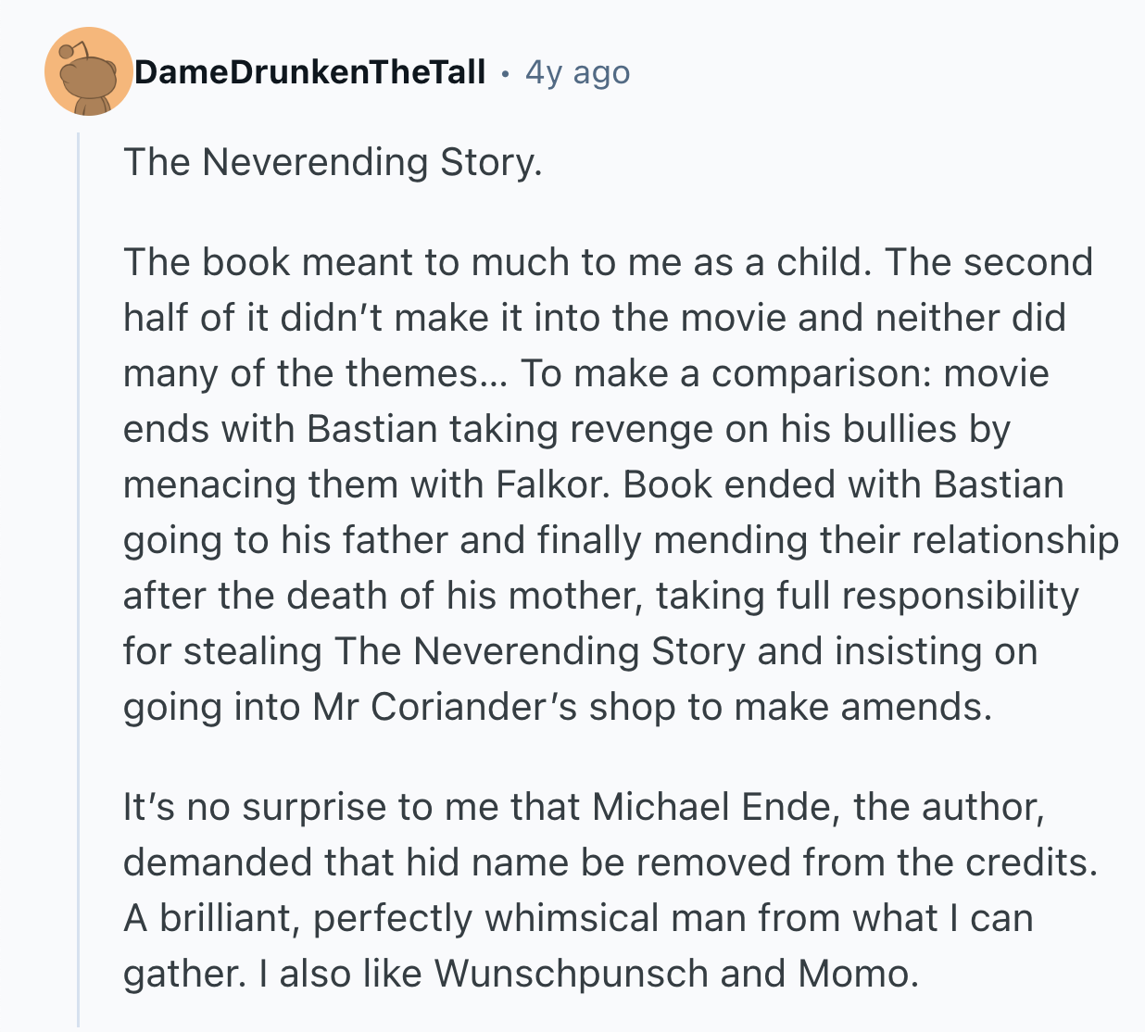This screenshot has height=1032, width=1145.
Task: Click the DameDrunkenTheTall user avatar
Action: click(88, 72)
